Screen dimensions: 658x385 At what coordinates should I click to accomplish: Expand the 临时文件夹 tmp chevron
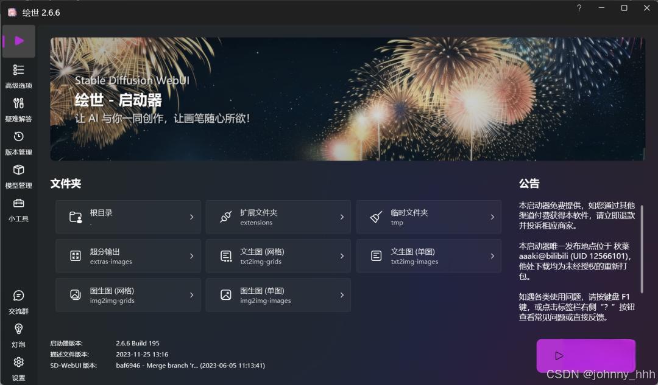(x=492, y=217)
